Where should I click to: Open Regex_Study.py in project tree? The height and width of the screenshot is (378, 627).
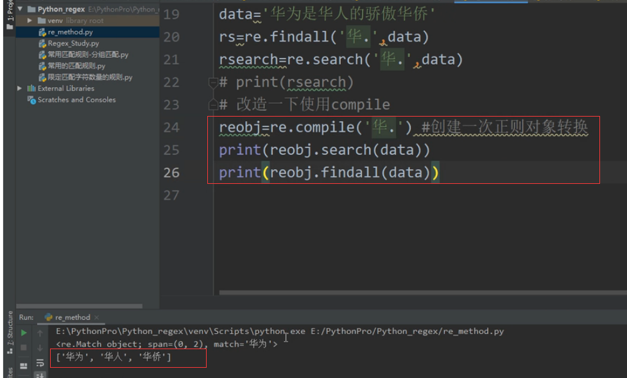73,43
